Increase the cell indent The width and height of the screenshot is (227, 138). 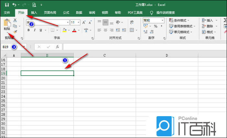[x=124, y=30]
